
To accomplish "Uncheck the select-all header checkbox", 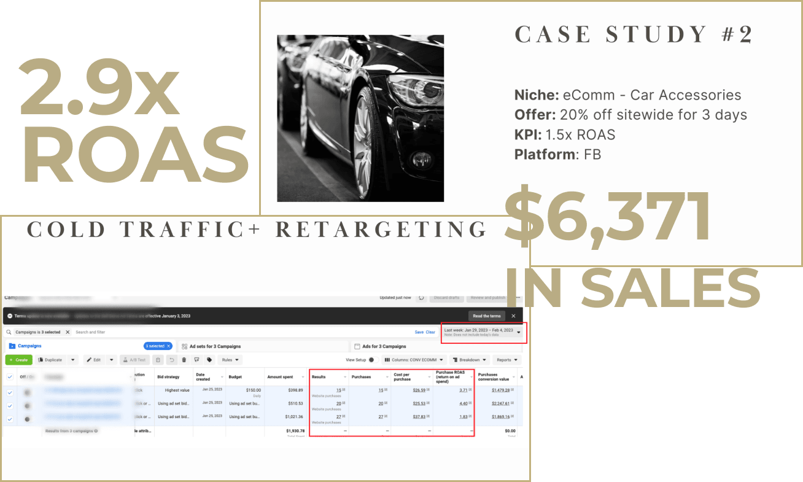I will (9, 377).
